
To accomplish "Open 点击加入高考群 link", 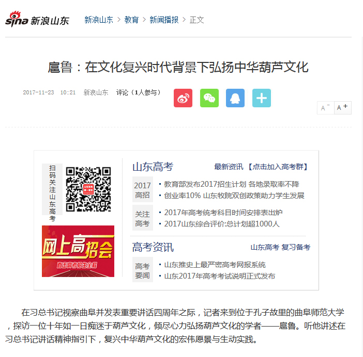I will tap(278, 167).
